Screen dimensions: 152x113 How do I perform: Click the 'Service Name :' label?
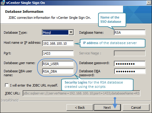90,53
